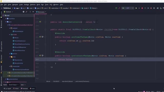Open the Build menu
164x92 pixels.
pyautogui.click(x=38, y=5)
